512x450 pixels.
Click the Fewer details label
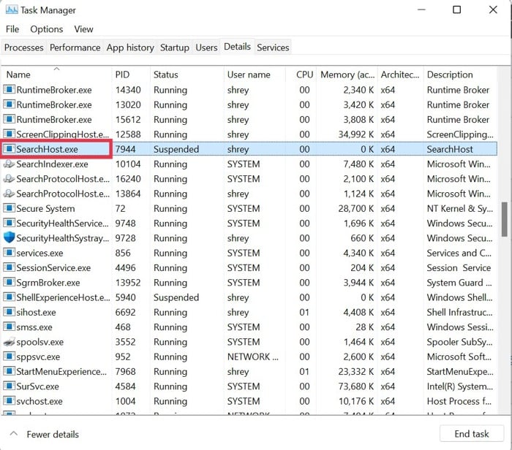53,434
